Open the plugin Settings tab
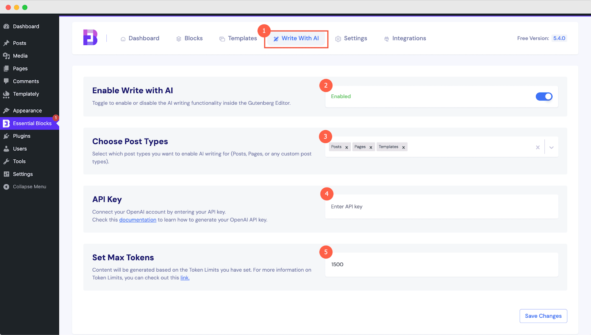 click(x=351, y=38)
